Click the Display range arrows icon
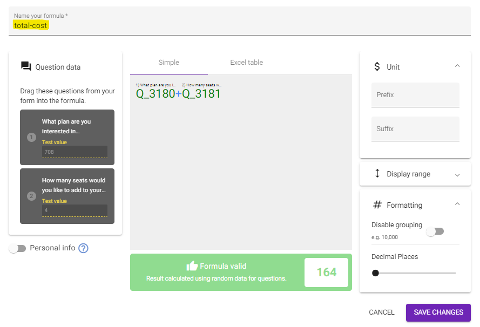 377,173
